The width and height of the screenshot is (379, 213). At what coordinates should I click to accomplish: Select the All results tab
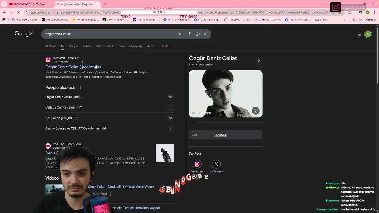click(62, 46)
